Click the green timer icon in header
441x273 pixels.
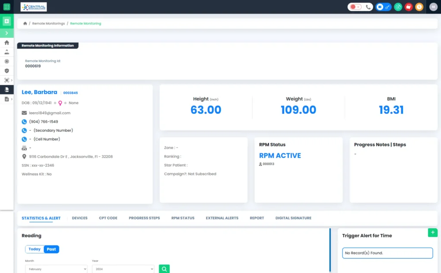pos(398,7)
